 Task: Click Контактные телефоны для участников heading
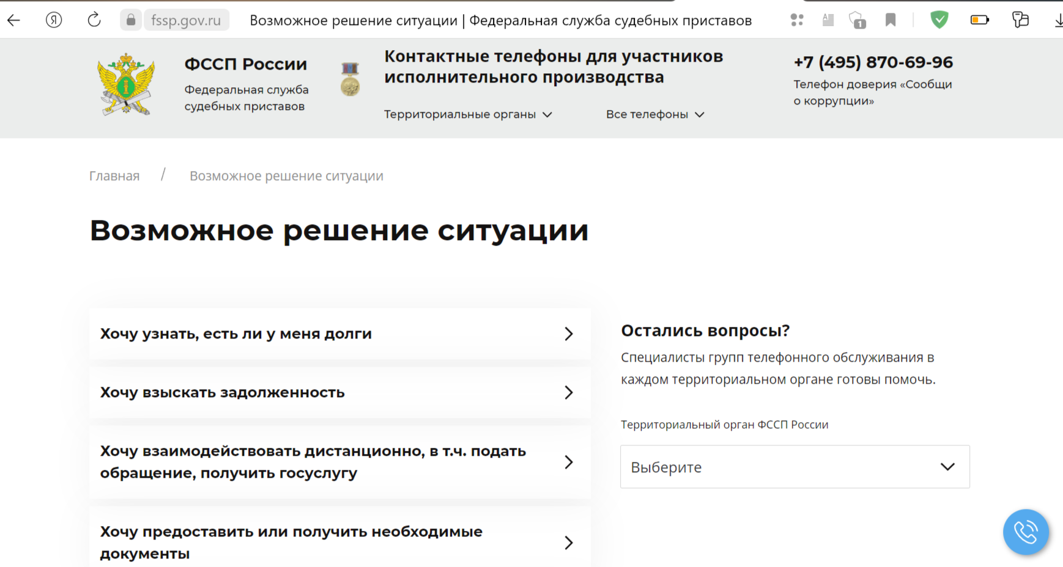tap(554, 67)
